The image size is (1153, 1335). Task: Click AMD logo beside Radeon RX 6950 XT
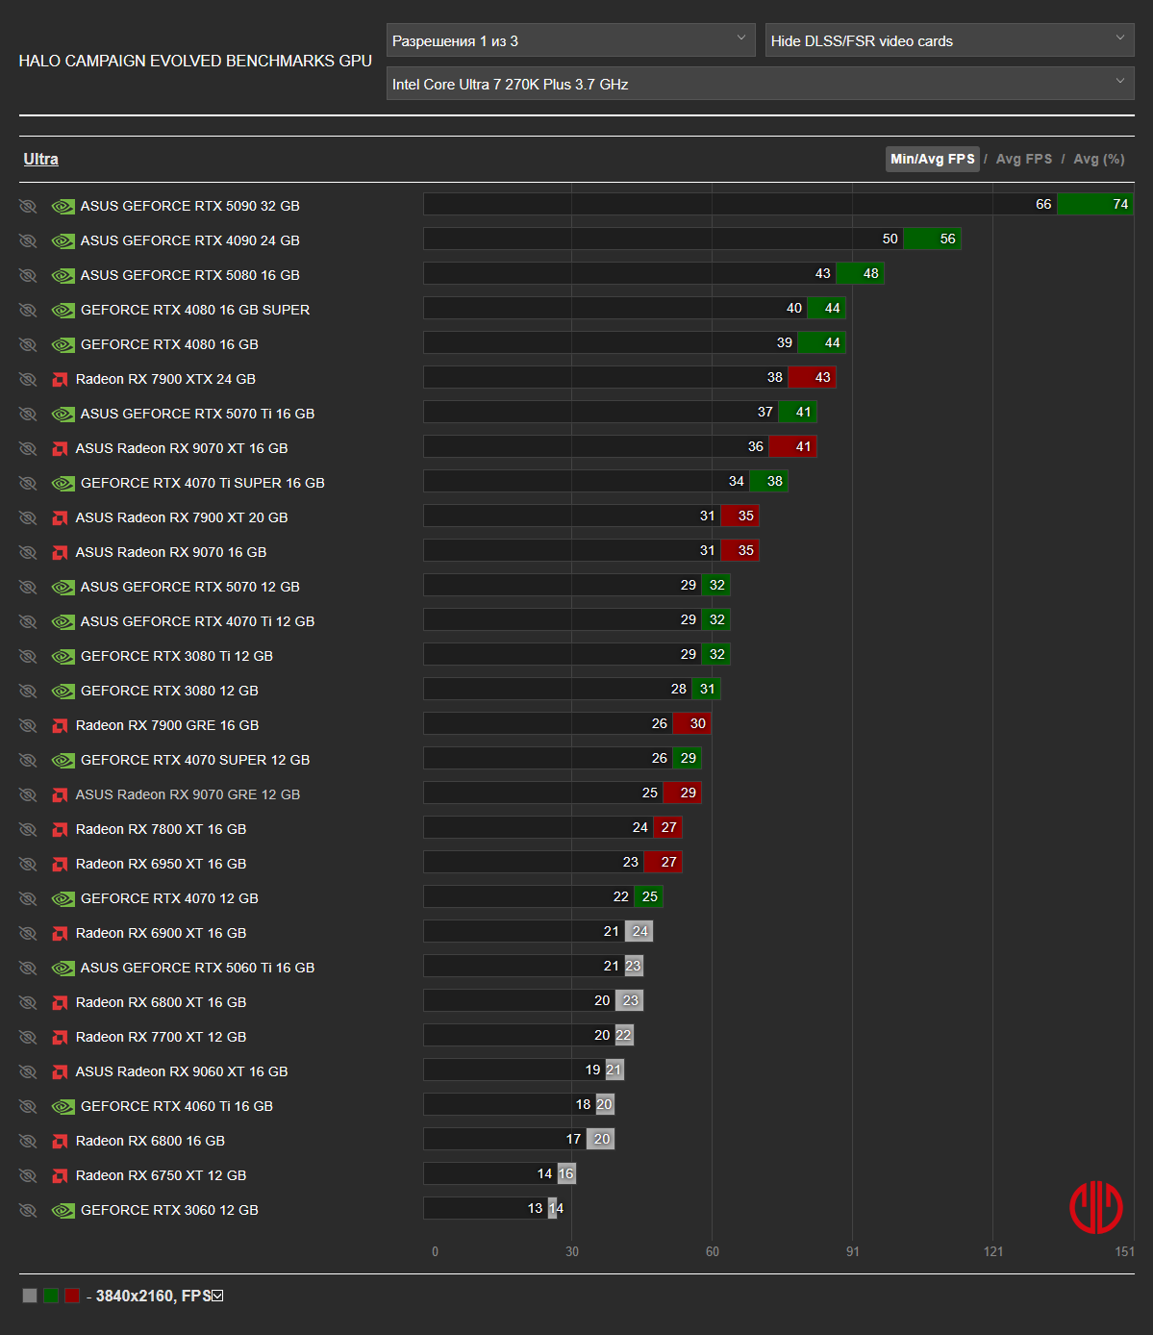point(60,864)
